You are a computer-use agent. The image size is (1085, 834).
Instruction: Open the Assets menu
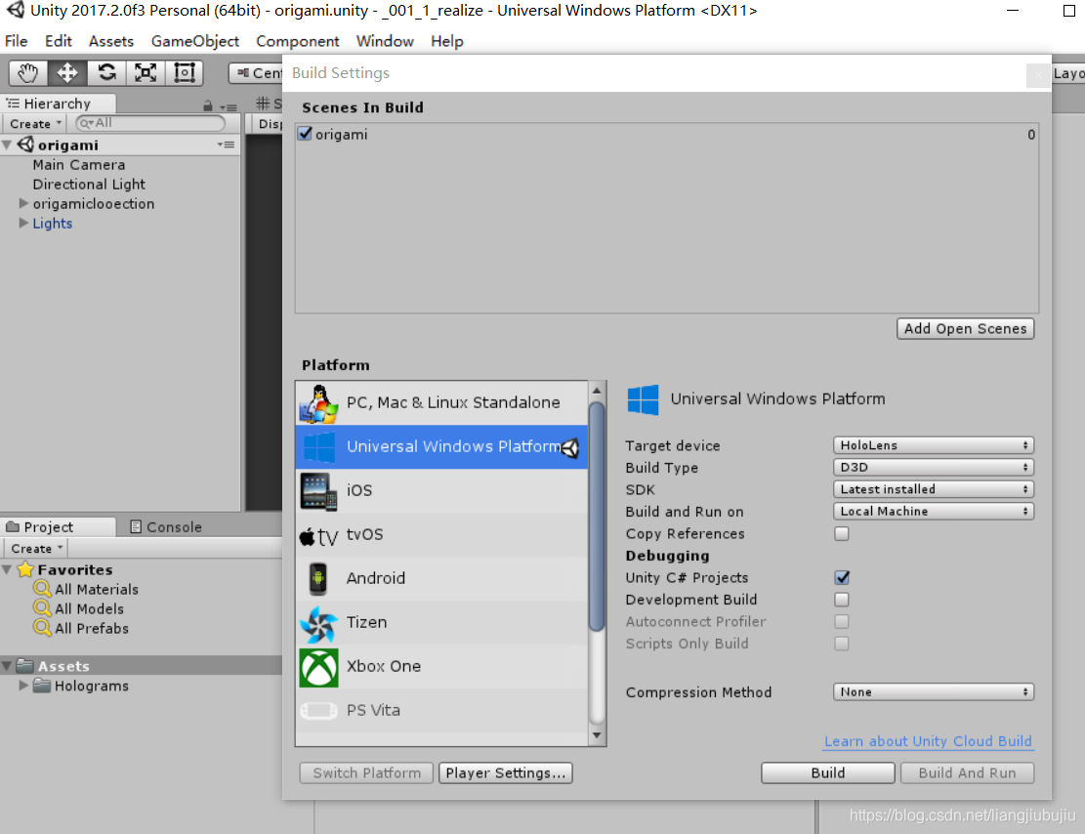(110, 41)
